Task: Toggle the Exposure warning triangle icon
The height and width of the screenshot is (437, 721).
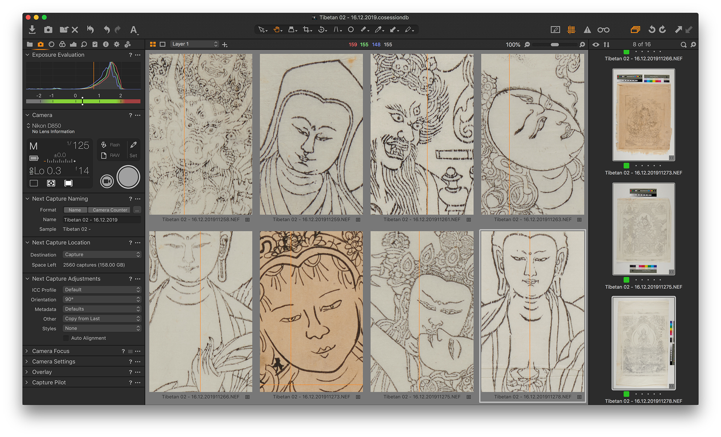Action: (587, 30)
